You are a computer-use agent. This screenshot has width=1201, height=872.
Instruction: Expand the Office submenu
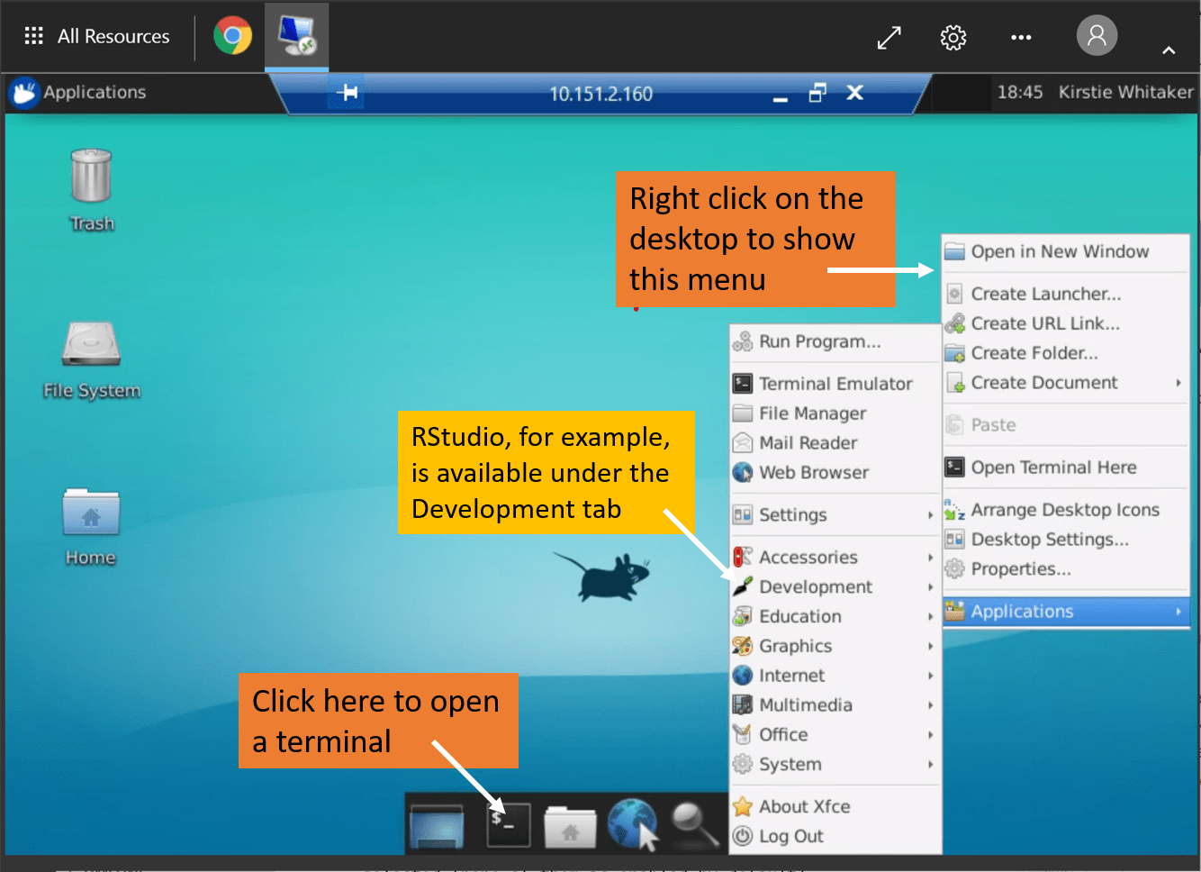tap(835, 735)
